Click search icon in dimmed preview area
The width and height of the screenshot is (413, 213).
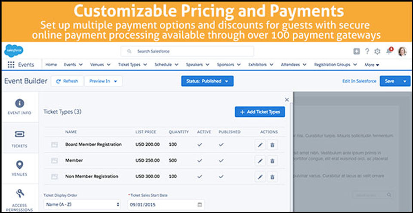389,195
